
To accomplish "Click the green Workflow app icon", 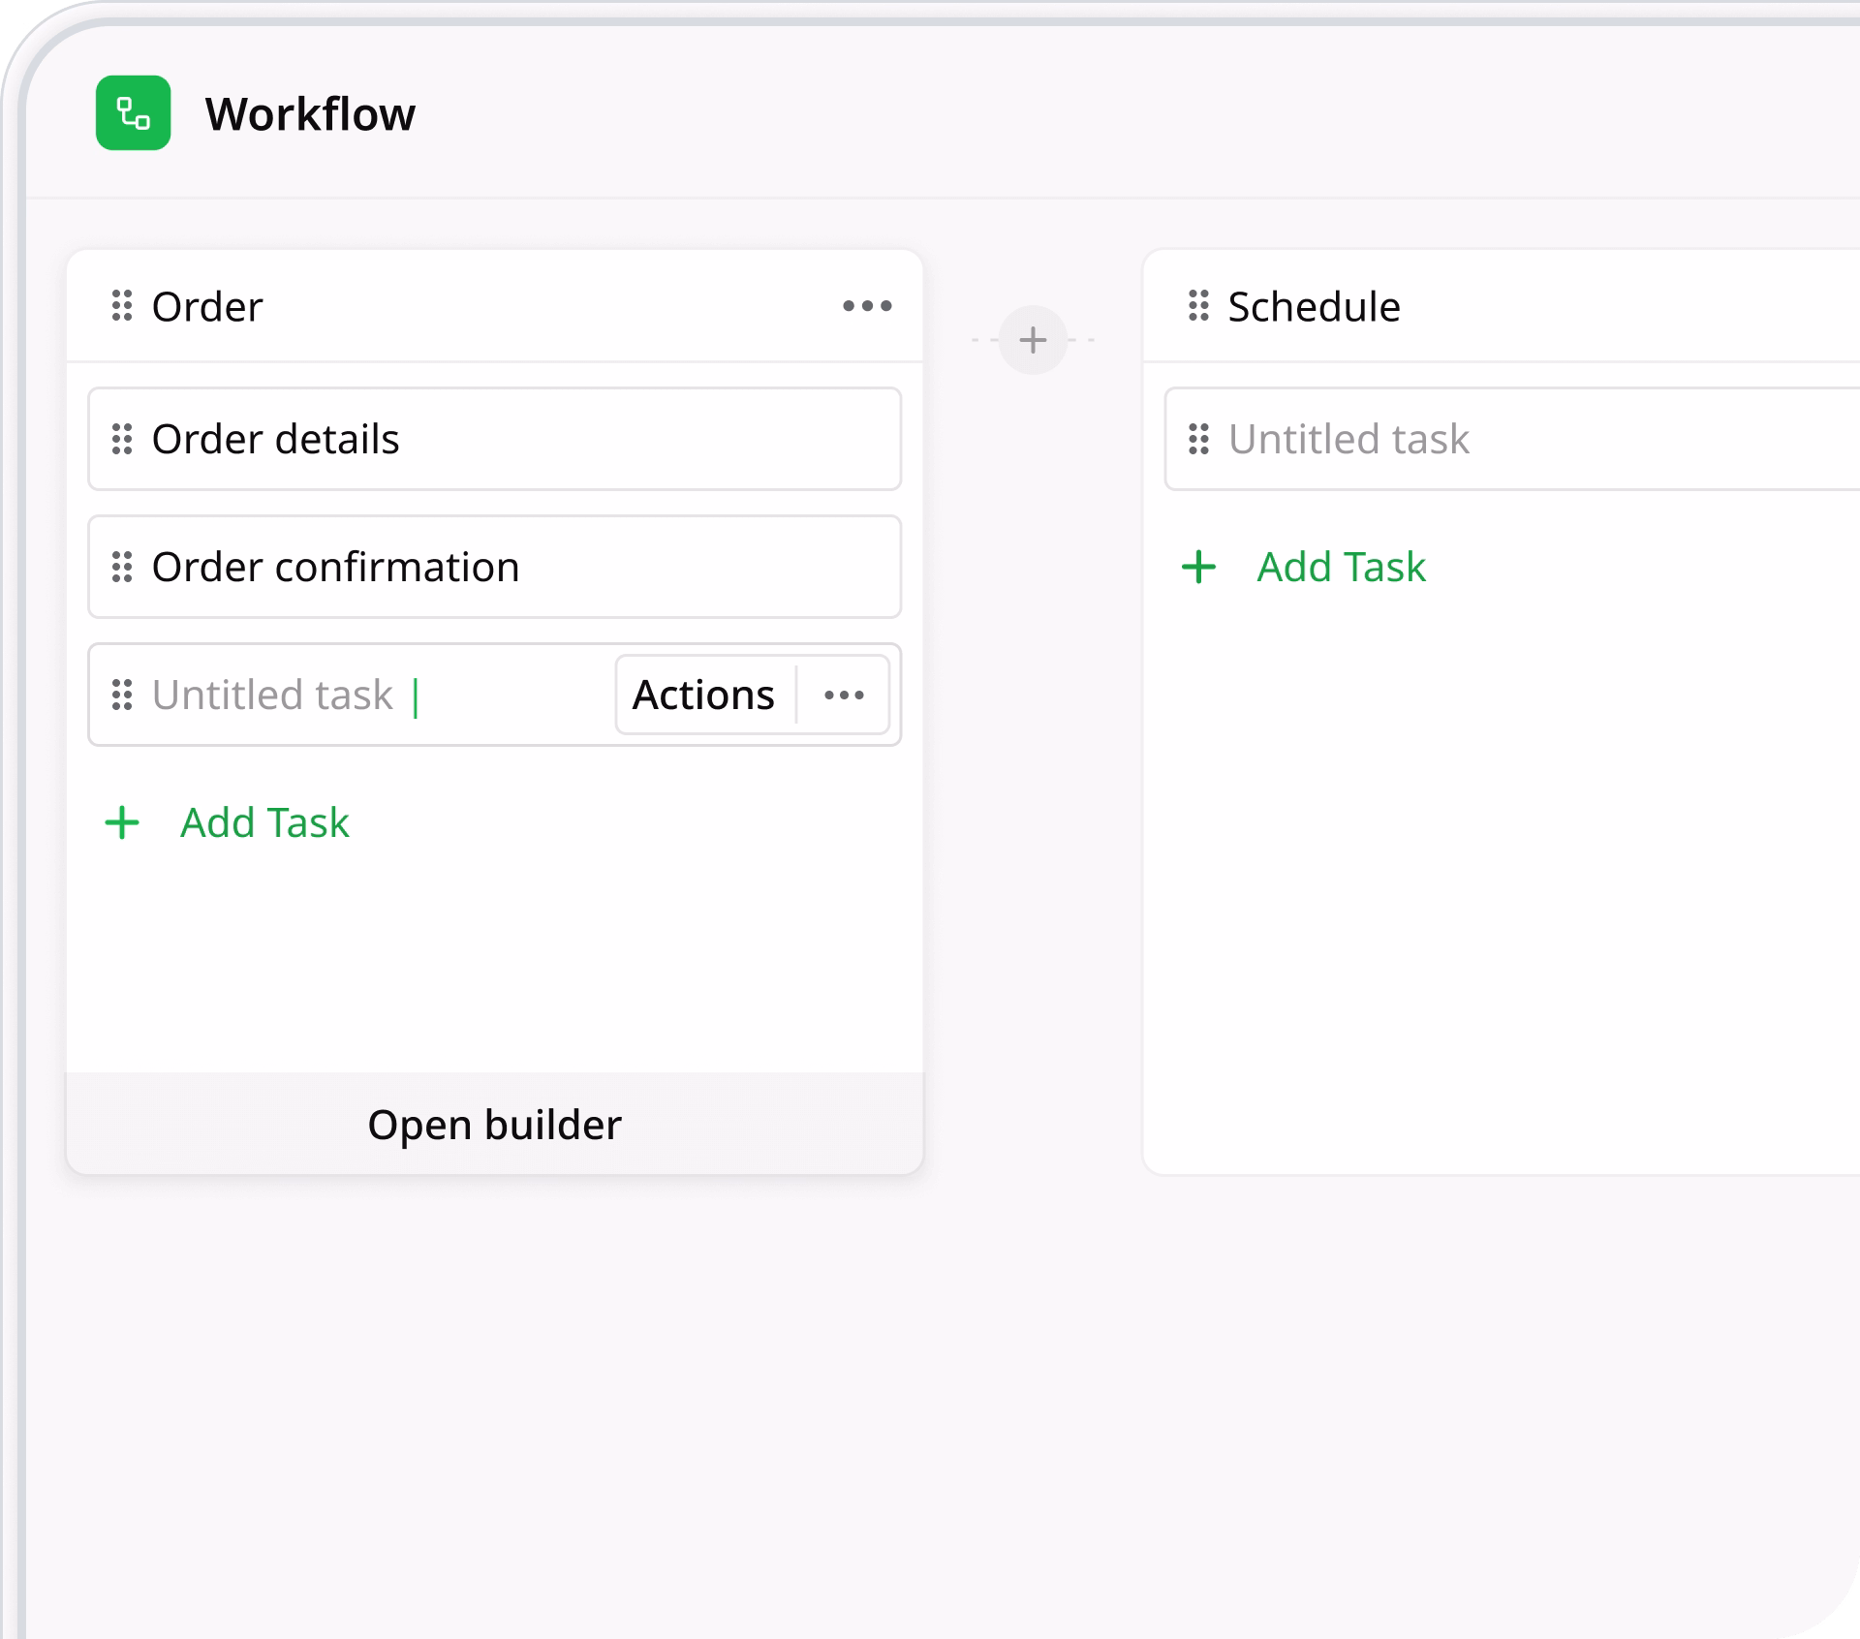I will pyautogui.click(x=133, y=113).
